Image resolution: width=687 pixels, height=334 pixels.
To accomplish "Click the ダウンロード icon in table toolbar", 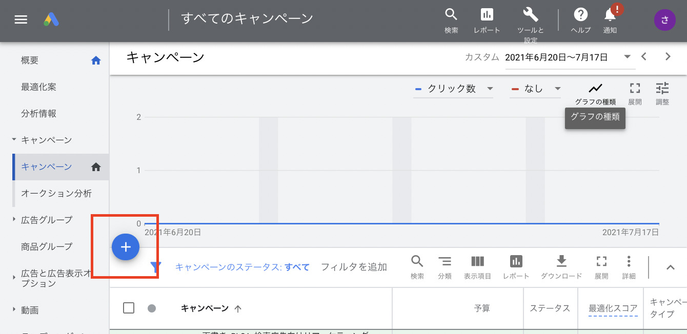I will click(561, 262).
